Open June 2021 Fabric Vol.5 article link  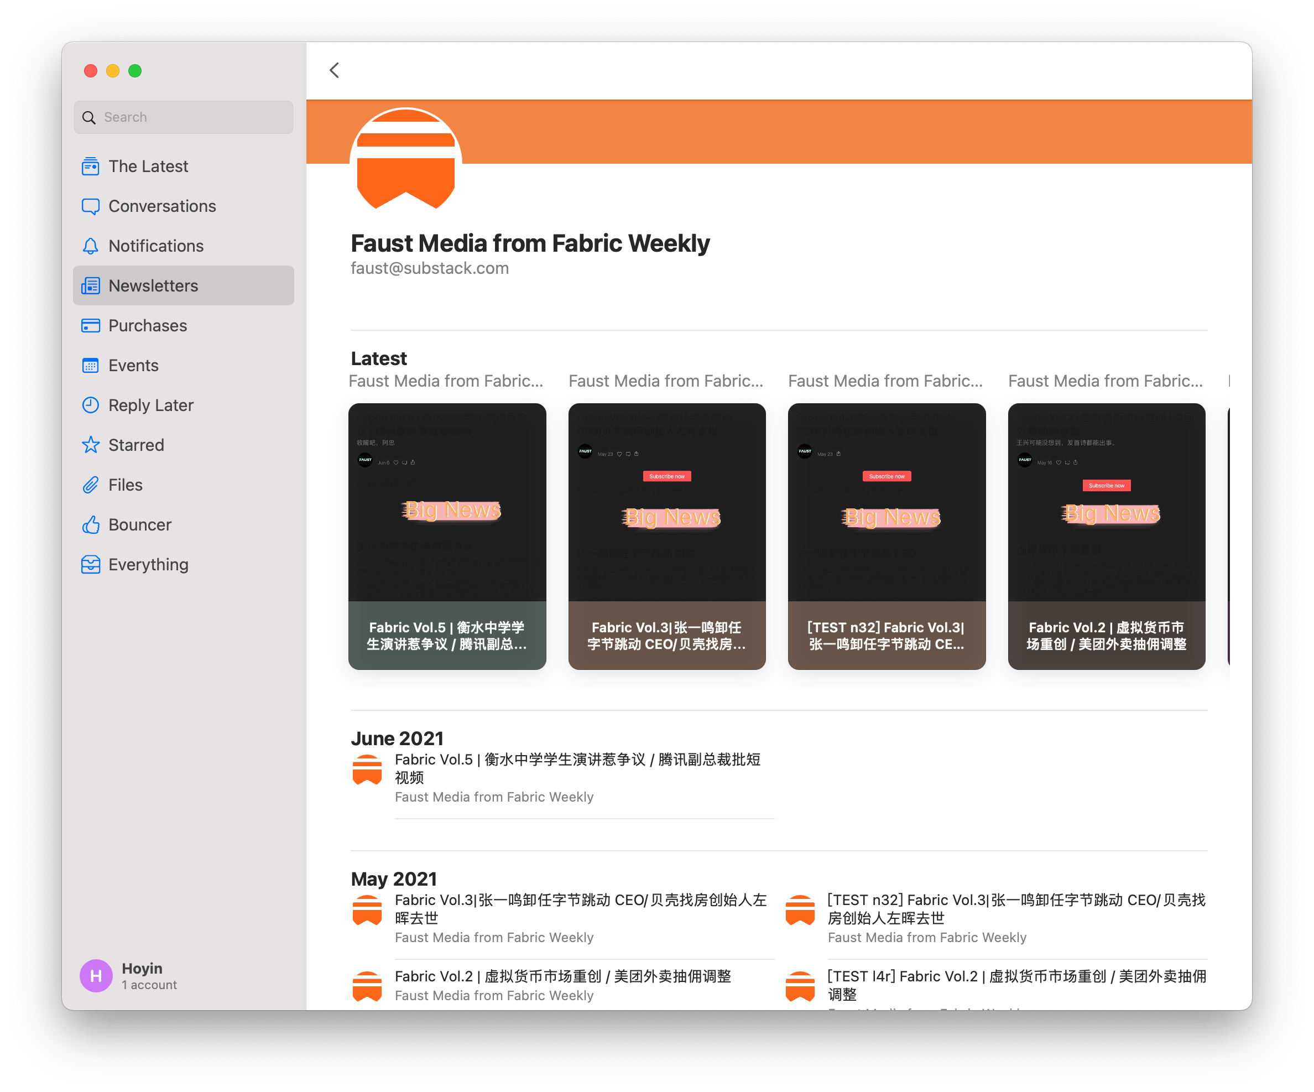pos(576,768)
